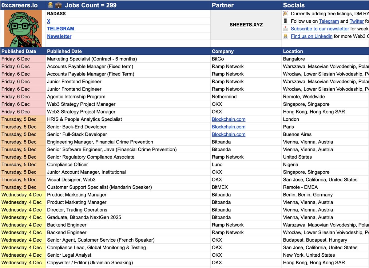Select the London location cell
369x268 pixels.
pos(325,119)
